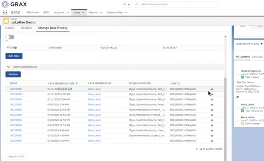Click the Case ID column header

point(175,83)
